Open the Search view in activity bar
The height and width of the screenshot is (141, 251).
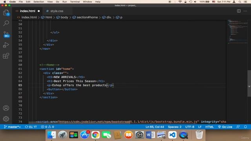pos(6,23)
